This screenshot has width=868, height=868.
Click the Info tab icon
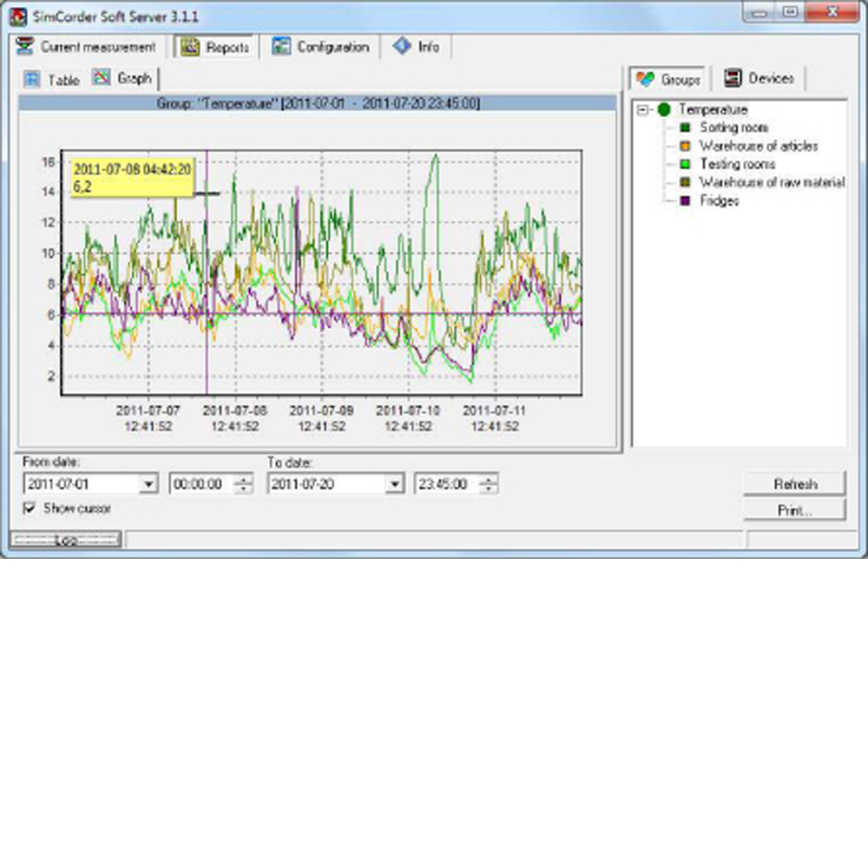pyautogui.click(x=402, y=47)
